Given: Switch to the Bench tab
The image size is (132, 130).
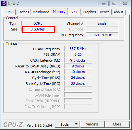Looking at the screenshot, I should click(105, 12).
